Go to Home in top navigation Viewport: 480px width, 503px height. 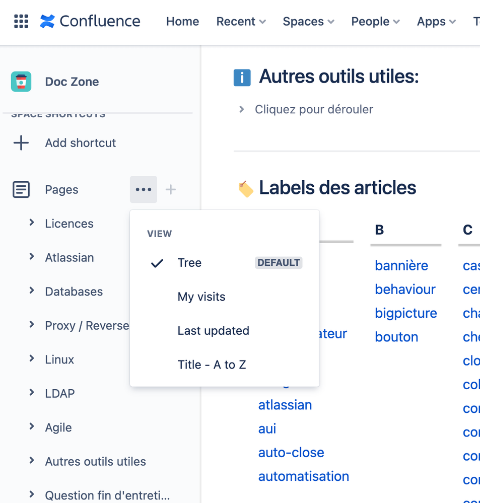point(182,22)
